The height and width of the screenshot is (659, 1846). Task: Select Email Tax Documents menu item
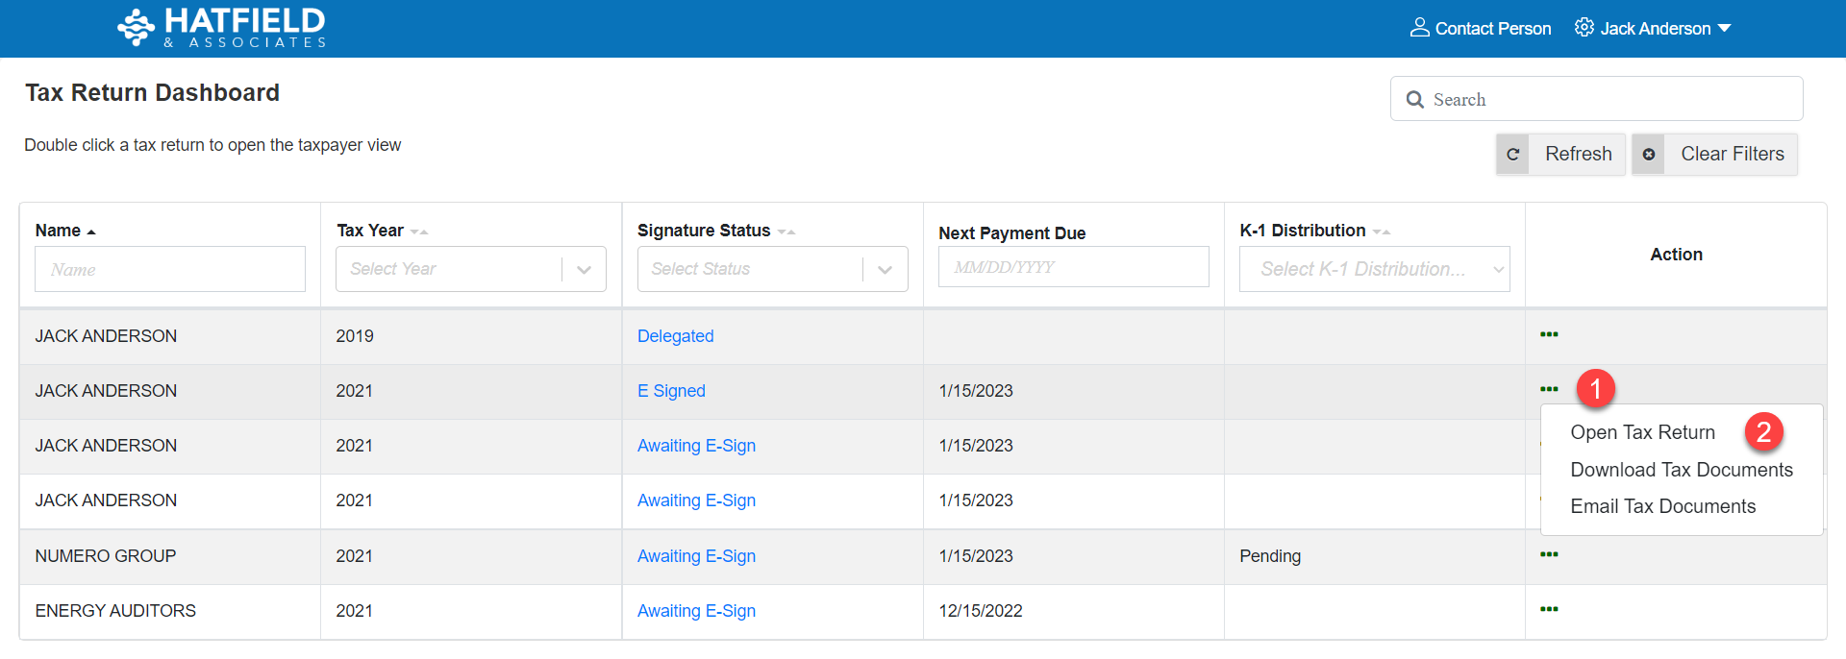click(1662, 506)
